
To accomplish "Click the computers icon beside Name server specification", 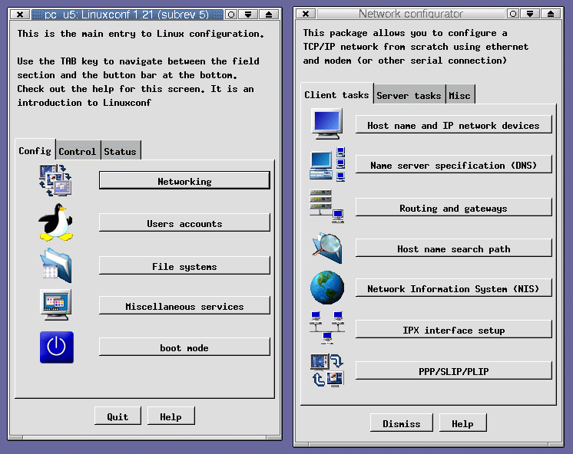I will (x=327, y=164).
